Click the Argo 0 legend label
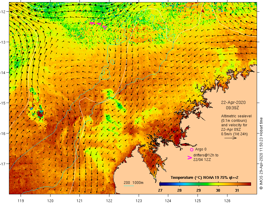The width and height of the screenshot is (263, 203). 201,149
